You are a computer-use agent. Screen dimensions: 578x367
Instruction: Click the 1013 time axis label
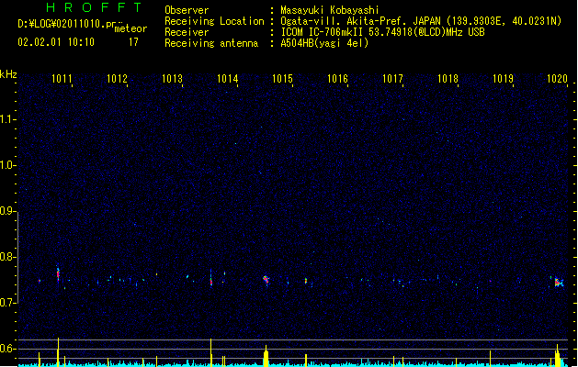tap(172, 78)
